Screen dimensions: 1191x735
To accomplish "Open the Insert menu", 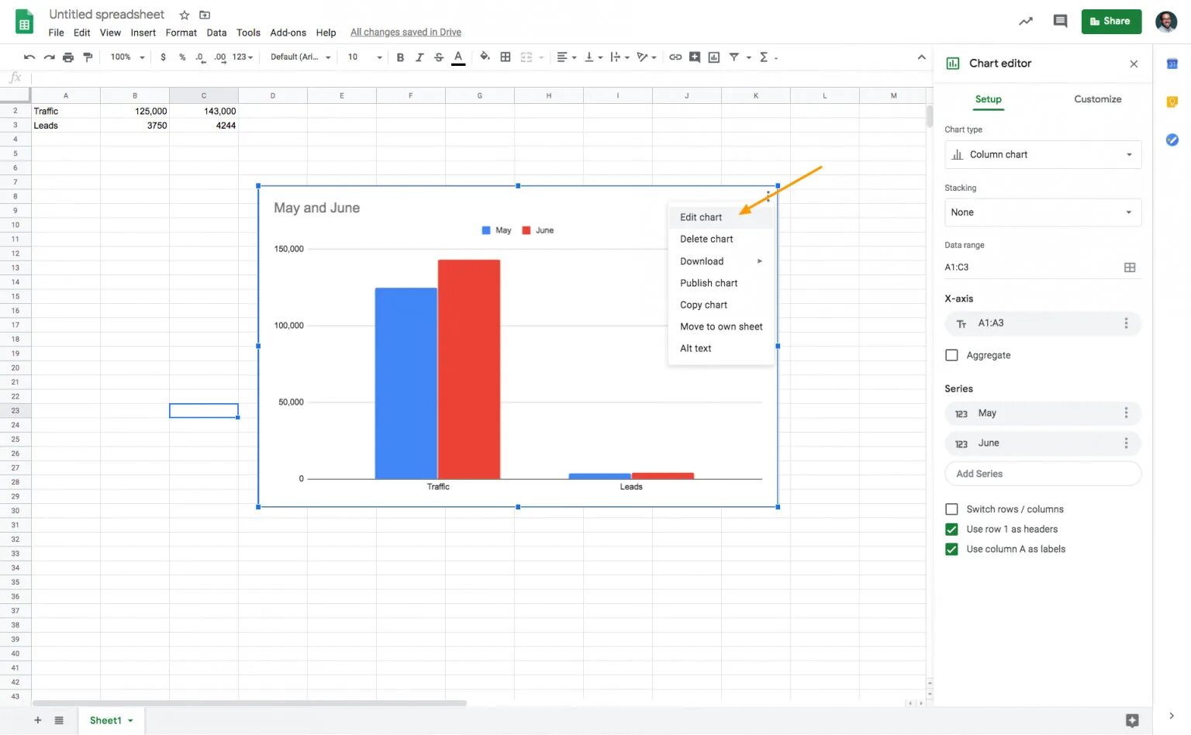I will (143, 33).
